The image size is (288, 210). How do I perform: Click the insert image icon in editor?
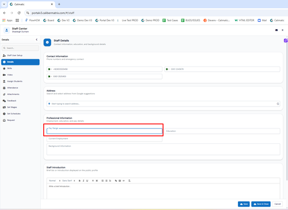(120, 181)
